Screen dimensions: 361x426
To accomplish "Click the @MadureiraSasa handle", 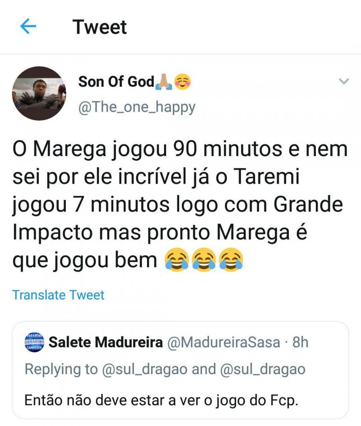I will 223,342.
